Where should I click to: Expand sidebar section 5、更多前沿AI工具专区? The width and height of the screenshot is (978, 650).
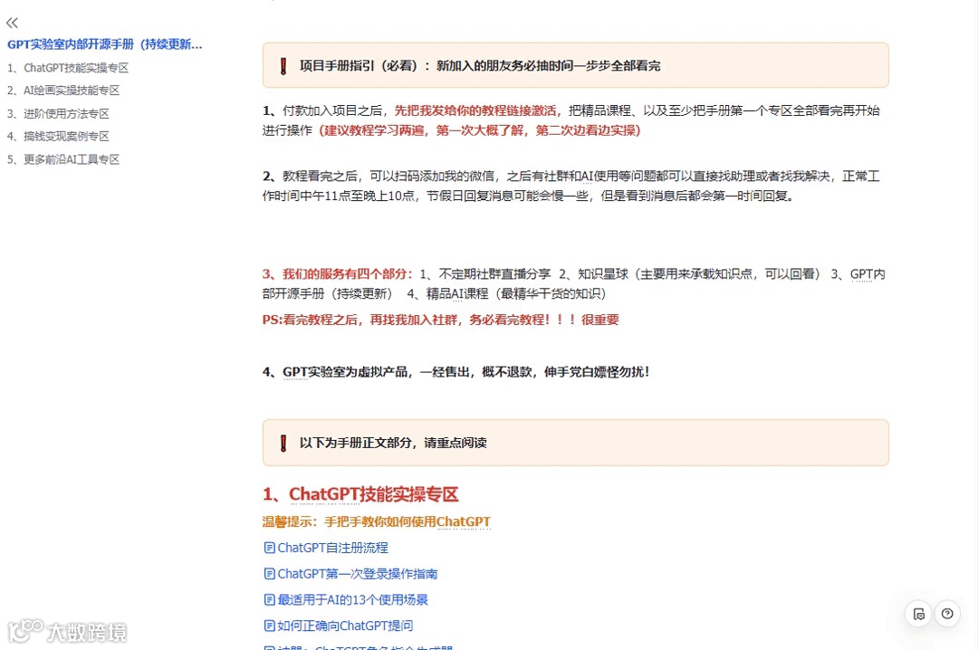point(62,158)
